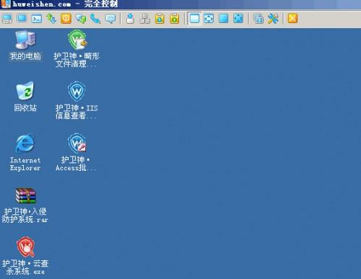This screenshot has height=279, width=361.
Task: Click the orange power button icon
Action: pos(66,19)
